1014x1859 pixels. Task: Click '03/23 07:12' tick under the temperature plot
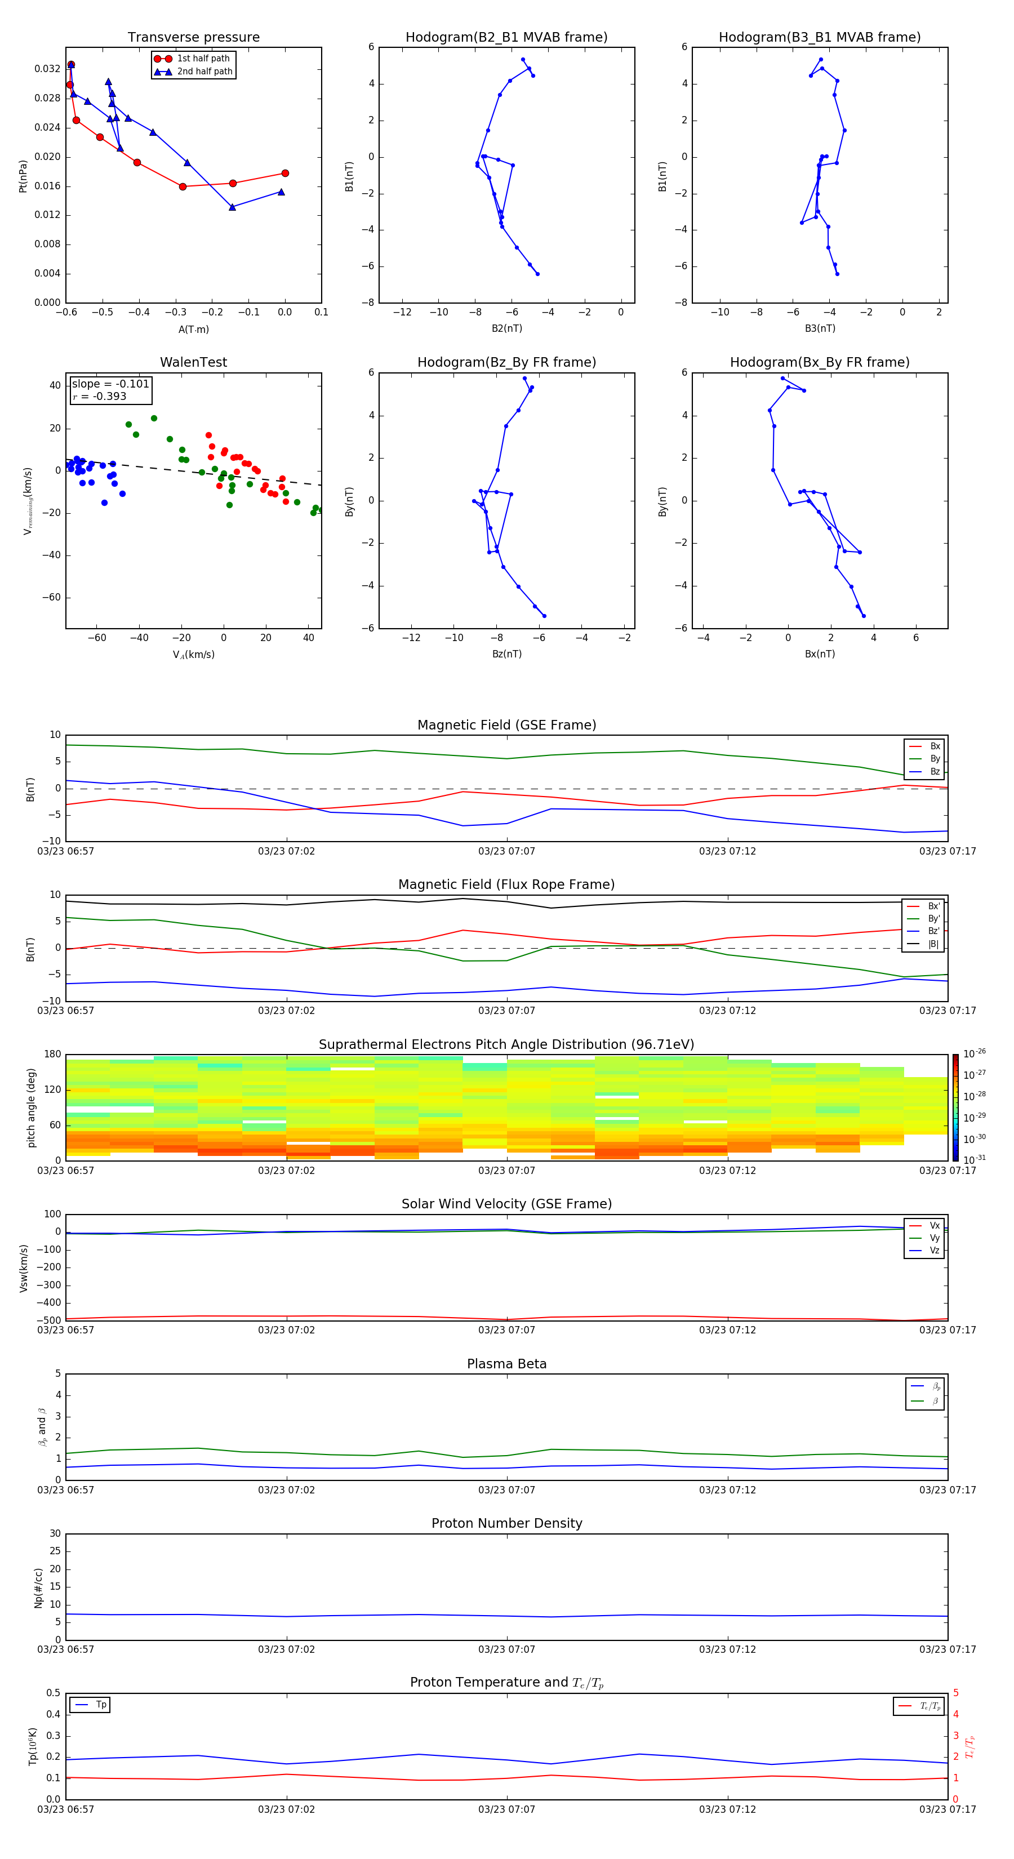click(727, 1809)
